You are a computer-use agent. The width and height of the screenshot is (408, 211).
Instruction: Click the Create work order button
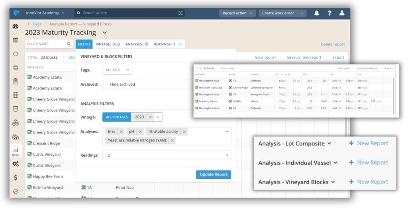[x=278, y=13]
